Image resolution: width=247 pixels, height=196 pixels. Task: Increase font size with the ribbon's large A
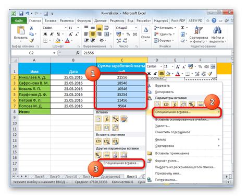[x=70, y=34]
